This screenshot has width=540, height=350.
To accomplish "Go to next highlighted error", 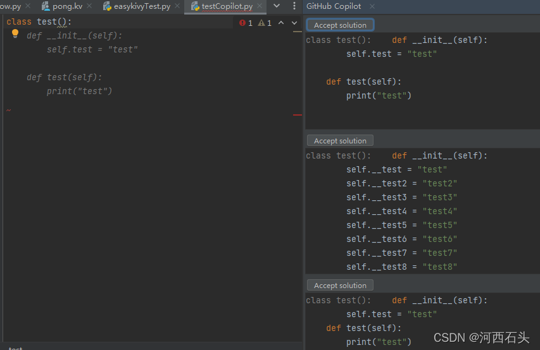I will pos(294,23).
